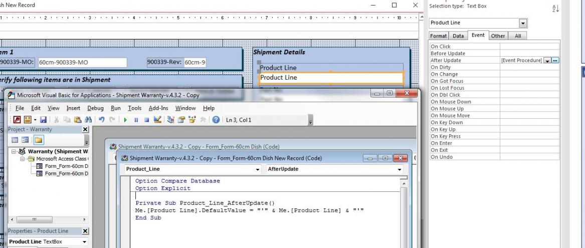
Task: Switch to Data tab in Property Sheet
Action: (458, 36)
